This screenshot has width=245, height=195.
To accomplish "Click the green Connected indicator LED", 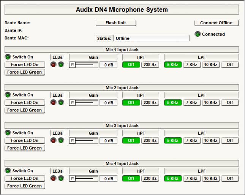I will pos(198,34).
